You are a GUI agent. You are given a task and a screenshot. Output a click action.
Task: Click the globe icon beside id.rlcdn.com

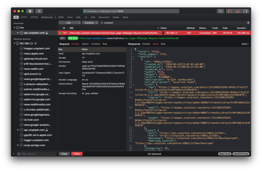(21, 120)
